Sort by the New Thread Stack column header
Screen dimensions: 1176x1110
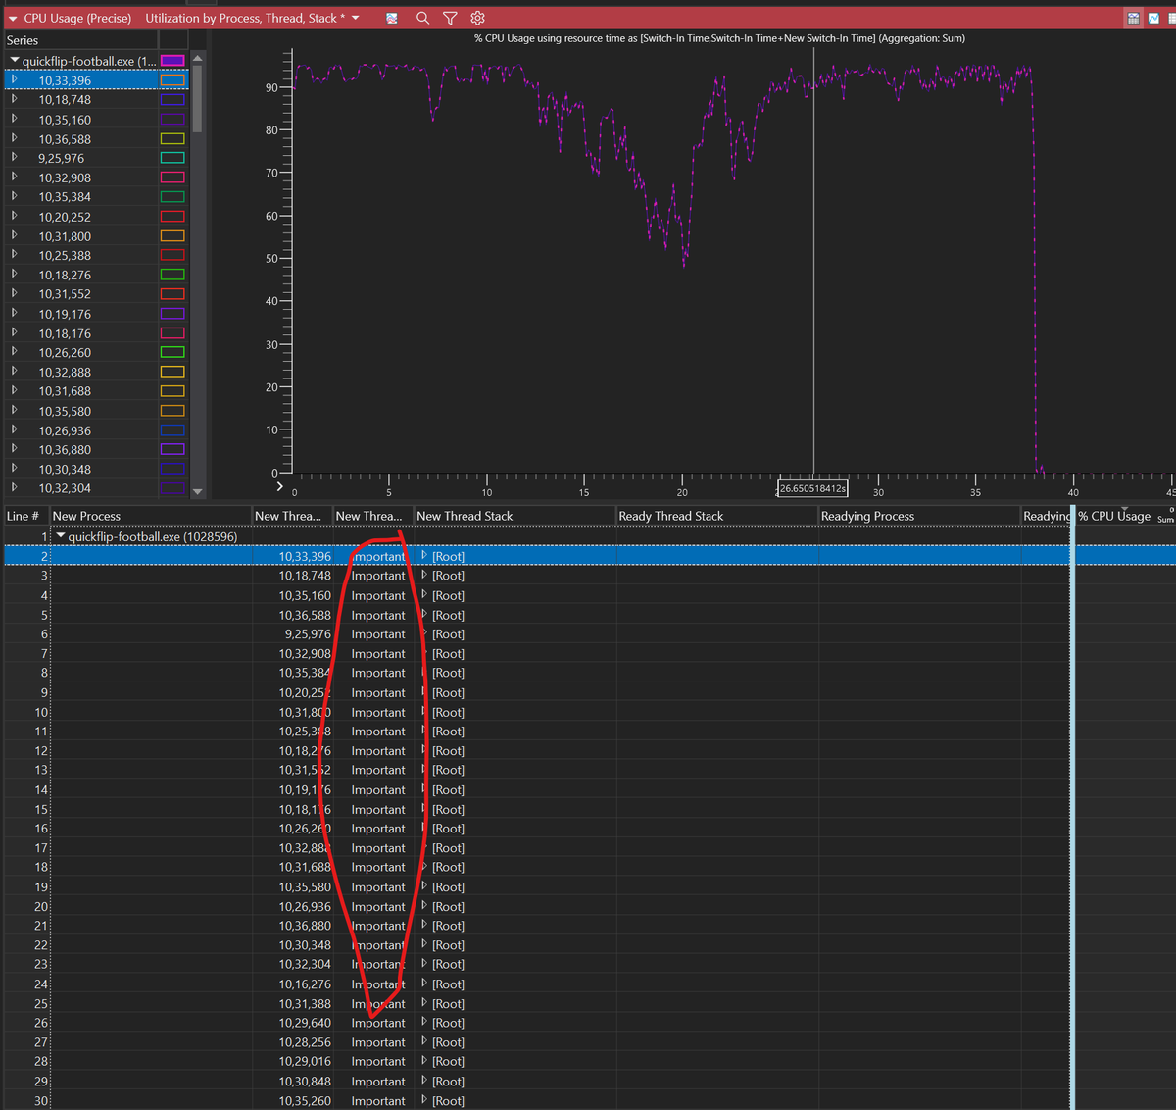[514, 516]
